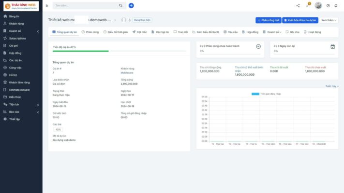
Task: Click the Hỗ trợ lifebuoy icon
Action: point(5,75)
